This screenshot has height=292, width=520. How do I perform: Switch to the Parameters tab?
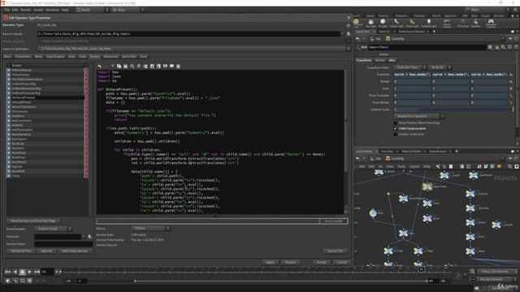(x=23, y=56)
